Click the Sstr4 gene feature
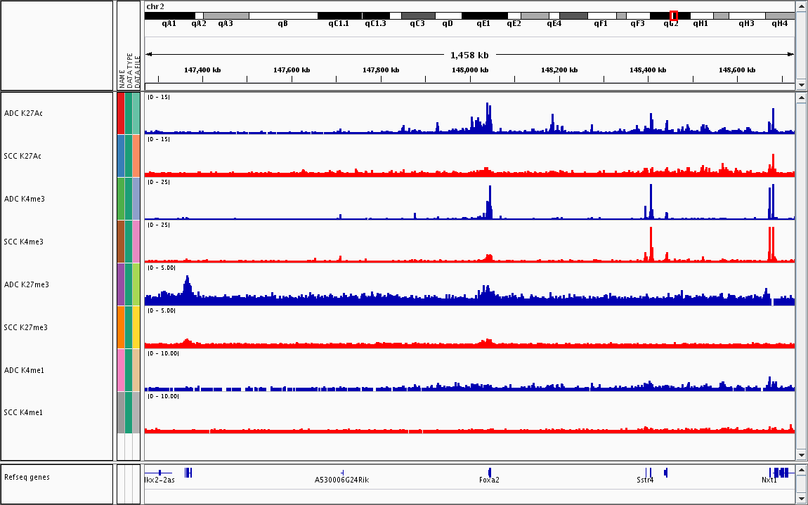The height and width of the screenshot is (505, 808). click(649, 473)
